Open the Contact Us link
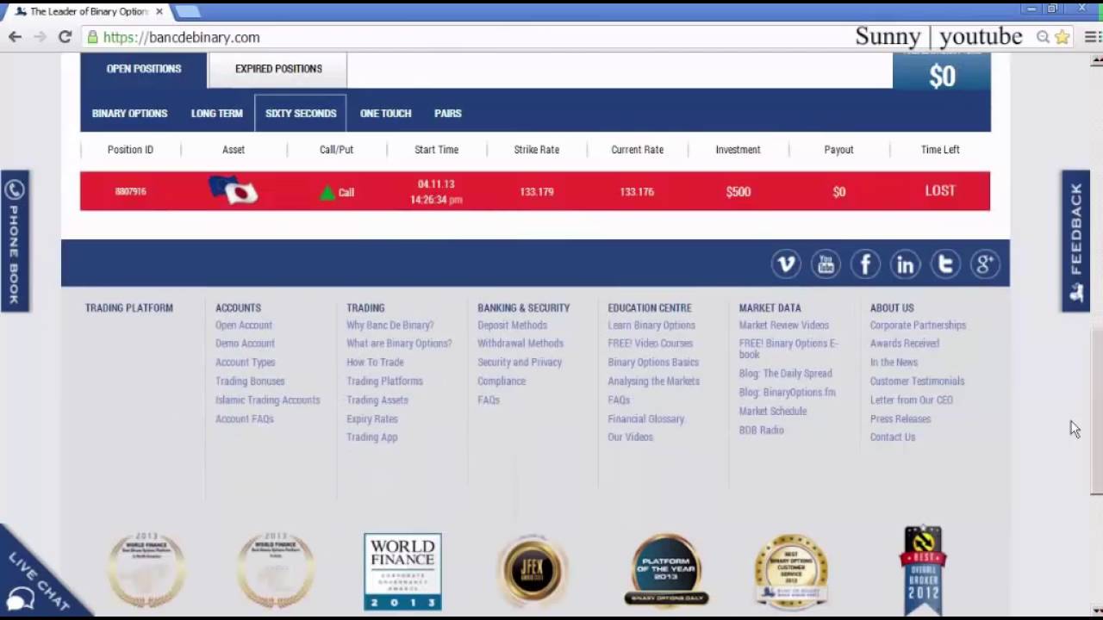 point(893,437)
